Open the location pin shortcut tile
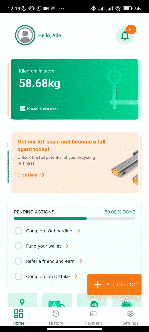 (22, 300)
